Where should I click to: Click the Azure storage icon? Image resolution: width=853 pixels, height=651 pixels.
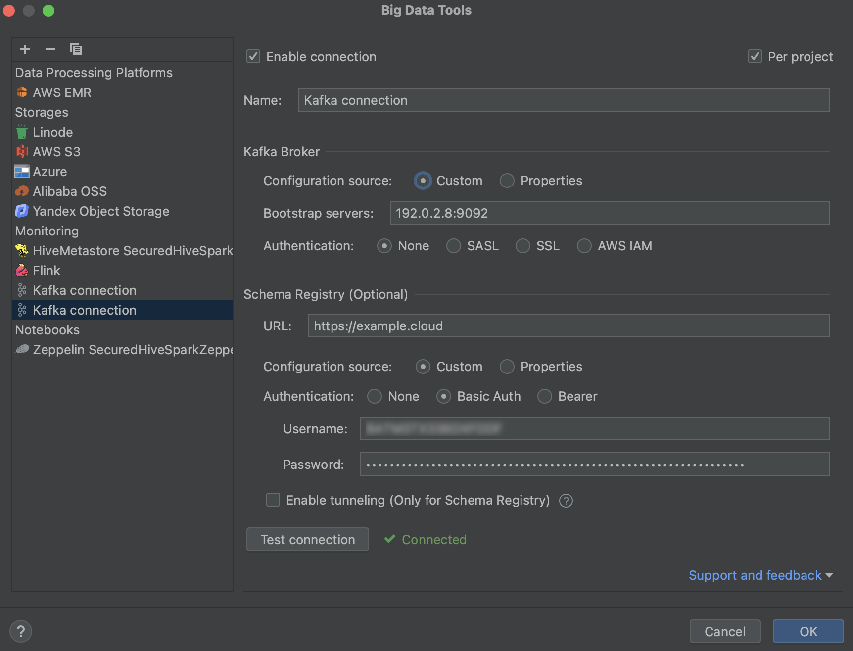click(21, 171)
